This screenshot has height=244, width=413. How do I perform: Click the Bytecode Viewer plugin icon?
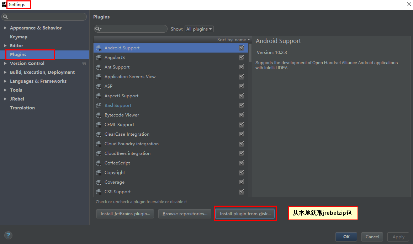[99, 115]
